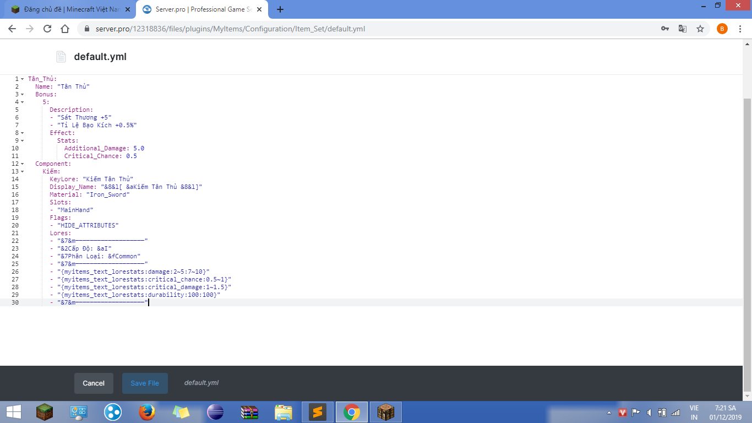Screen dimensions: 752x423
Task: Save the file with Save File
Action: pyautogui.click(x=145, y=383)
